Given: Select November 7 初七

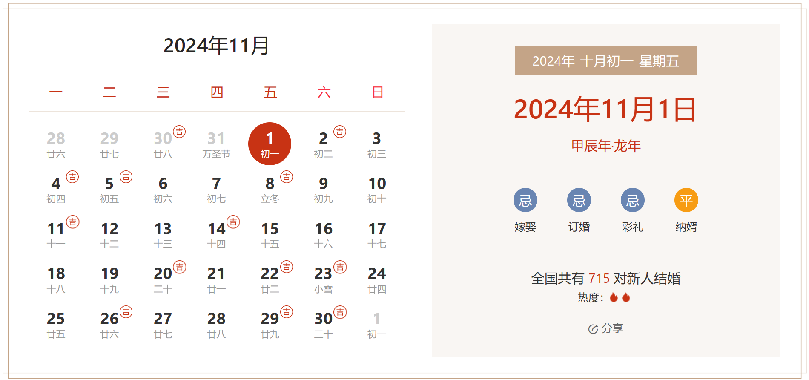Looking at the screenshot, I should point(216,190).
